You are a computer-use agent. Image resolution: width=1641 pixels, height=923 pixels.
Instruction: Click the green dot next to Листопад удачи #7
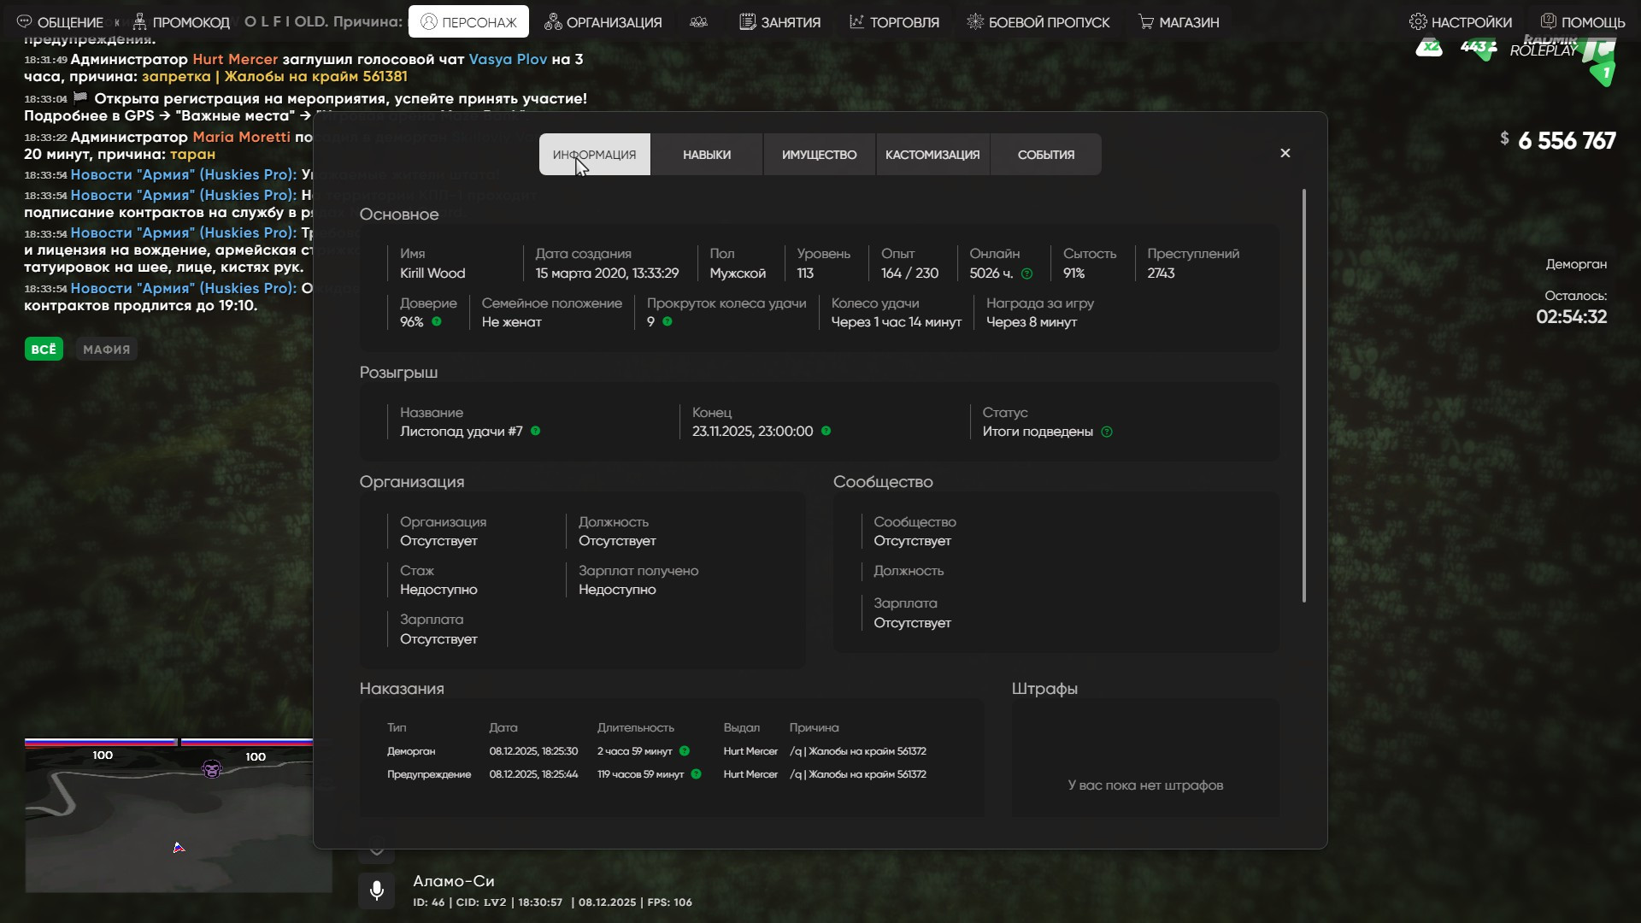coord(535,431)
